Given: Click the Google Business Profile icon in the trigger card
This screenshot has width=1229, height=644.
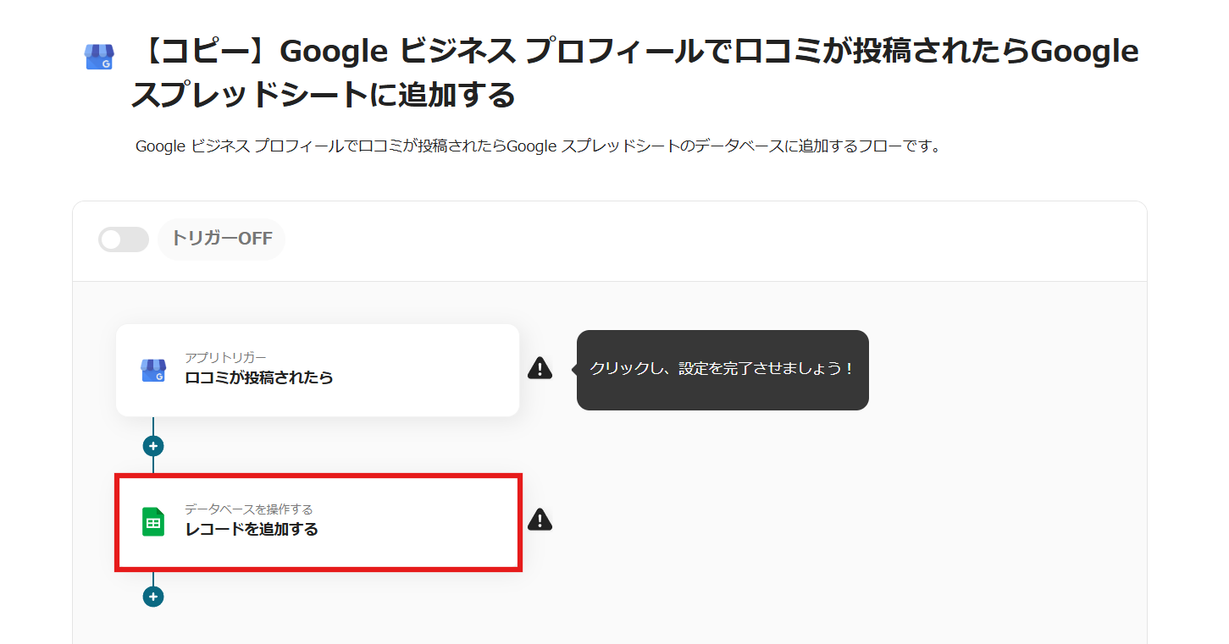Looking at the screenshot, I should pos(153,370).
